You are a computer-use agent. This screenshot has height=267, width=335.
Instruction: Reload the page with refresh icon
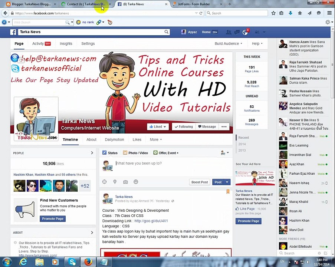pos(201,13)
